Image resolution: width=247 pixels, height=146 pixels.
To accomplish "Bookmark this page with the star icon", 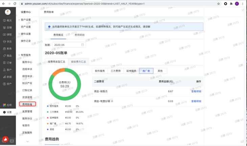I will [219, 3].
